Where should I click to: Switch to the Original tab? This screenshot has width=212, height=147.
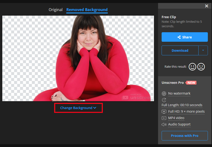click(56, 10)
